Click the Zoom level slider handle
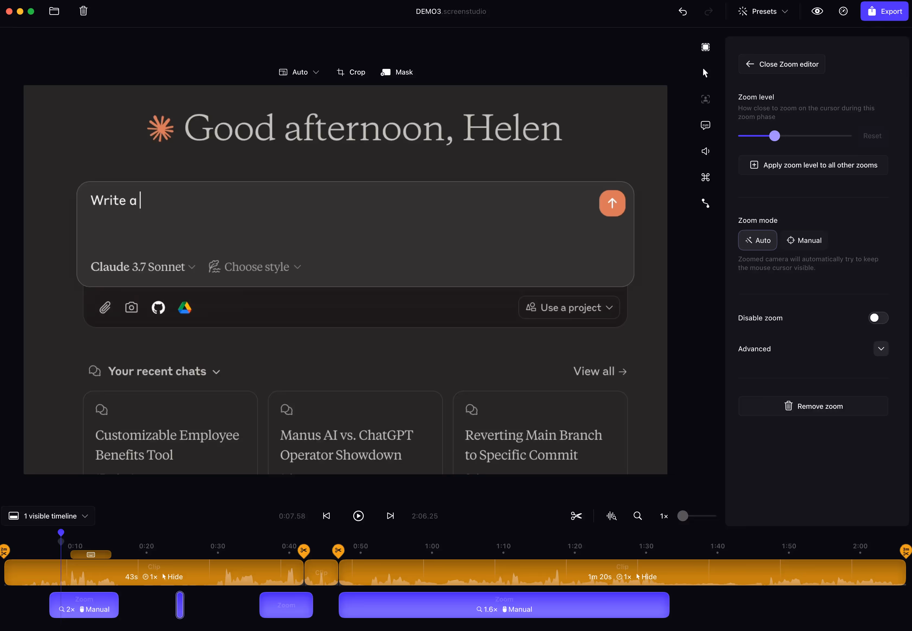912x631 pixels. (x=774, y=136)
